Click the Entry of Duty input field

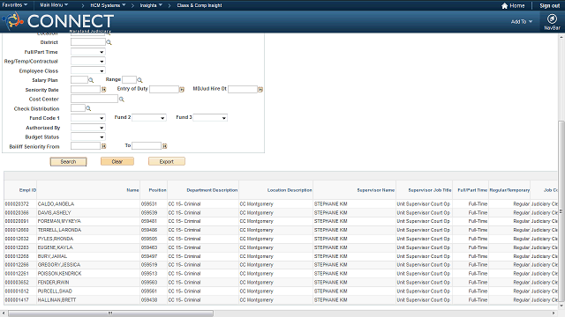tap(164, 89)
